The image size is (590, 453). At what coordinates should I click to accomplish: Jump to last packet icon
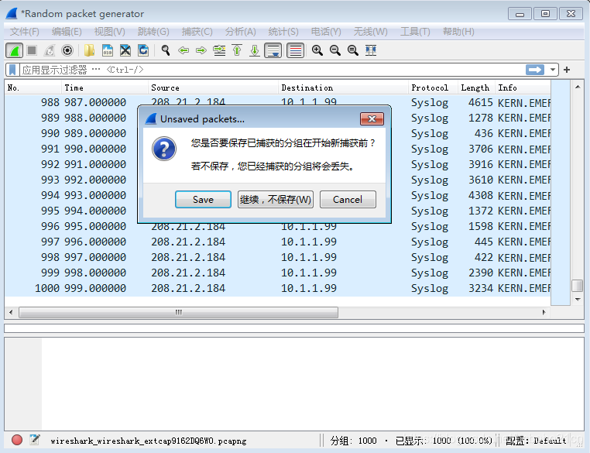click(255, 50)
